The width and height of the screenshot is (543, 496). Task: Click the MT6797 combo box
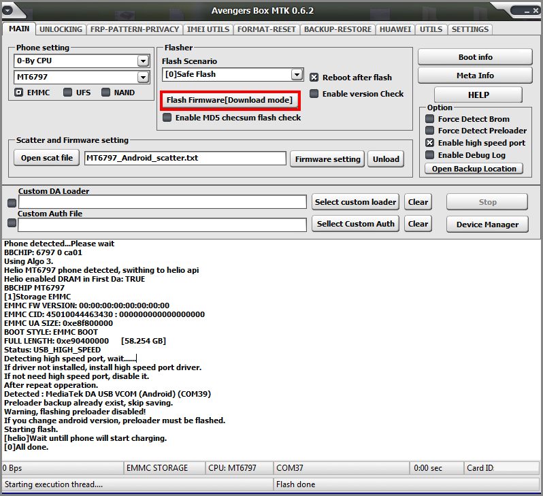click(82, 77)
